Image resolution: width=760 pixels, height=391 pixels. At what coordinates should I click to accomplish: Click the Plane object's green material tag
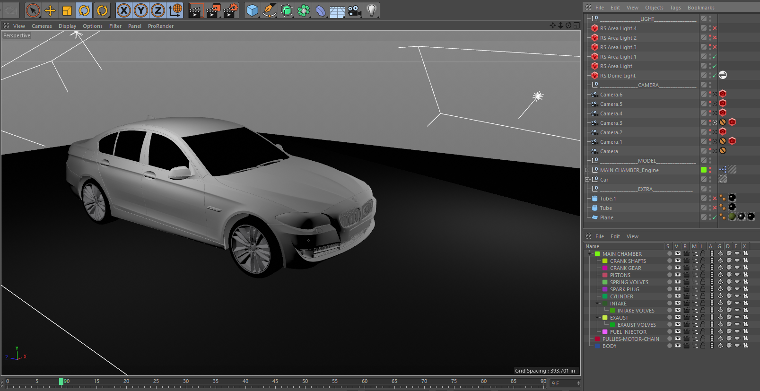click(732, 217)
